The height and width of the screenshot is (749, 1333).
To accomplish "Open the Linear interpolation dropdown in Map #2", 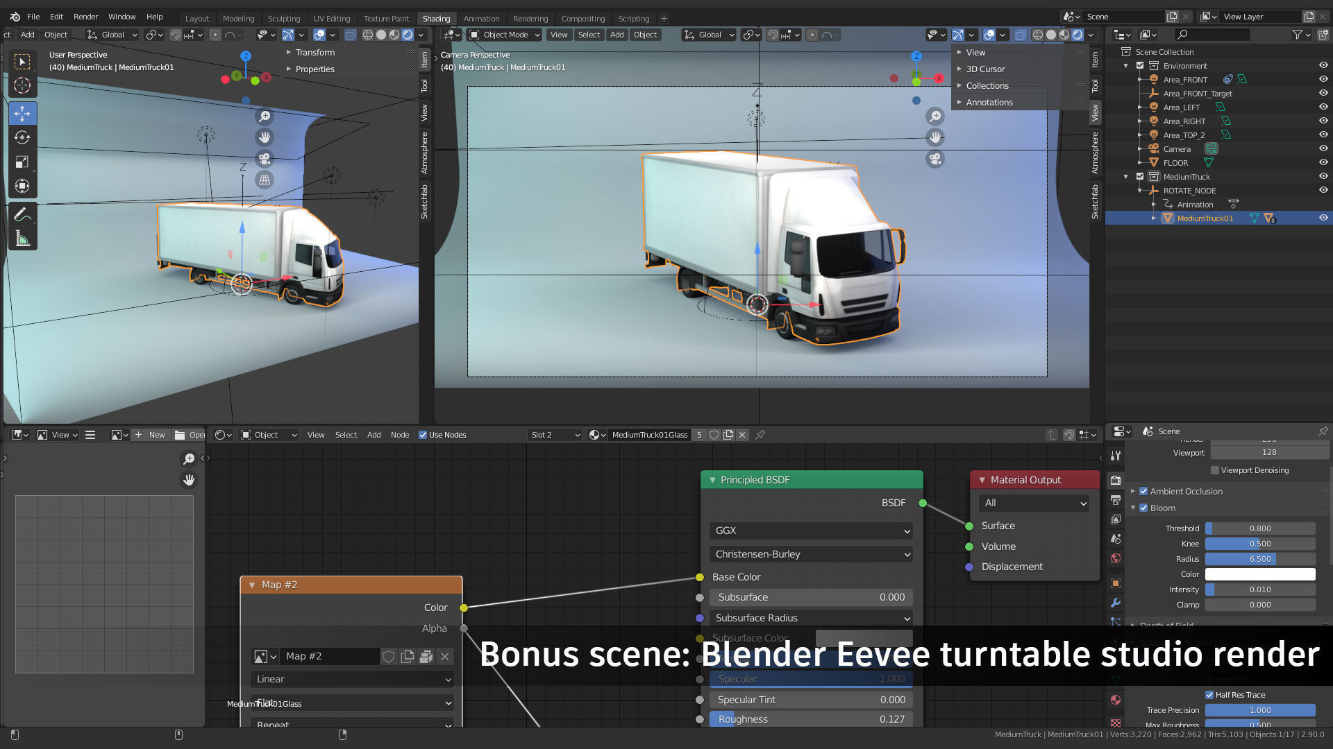I will (352, 679).
